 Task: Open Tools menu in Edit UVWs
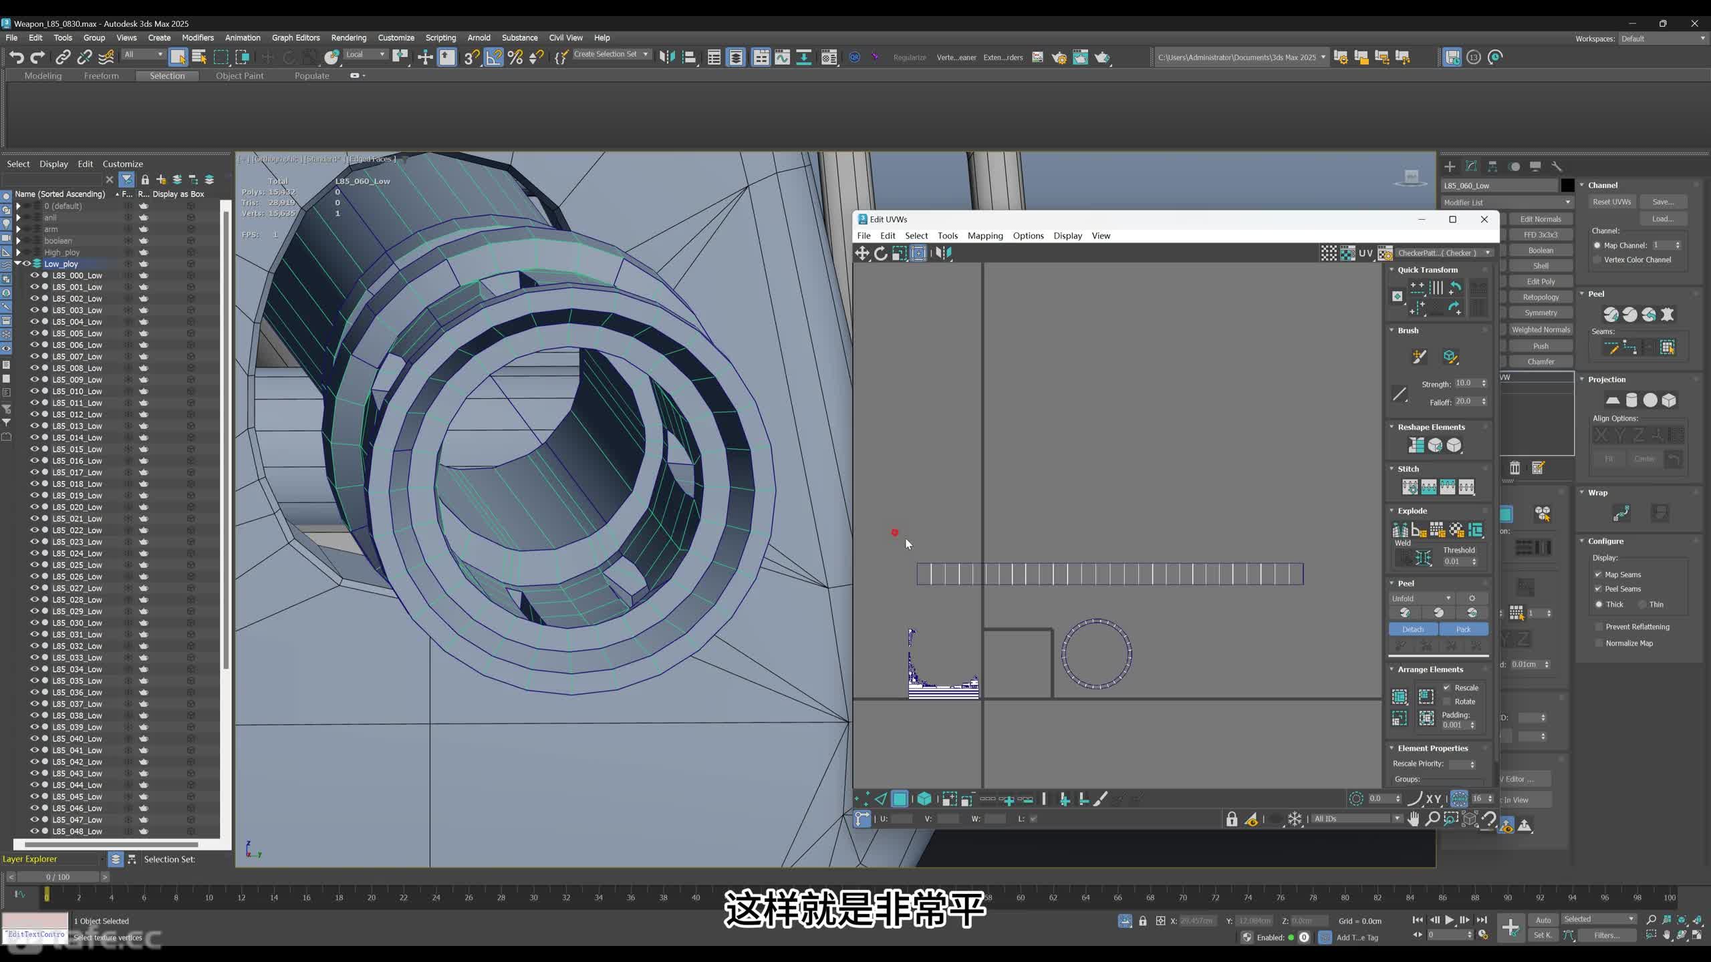coord(947,236)
